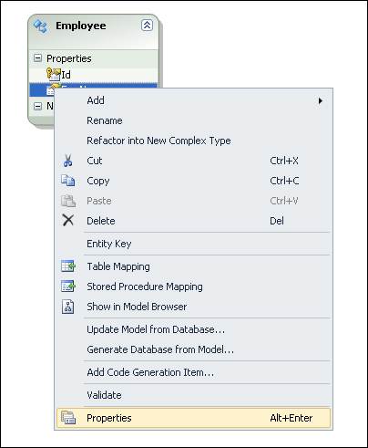Collapse the Navigation section minus box
The height and width of the screenshot is (448, 368).
click(x=37, y=106)
